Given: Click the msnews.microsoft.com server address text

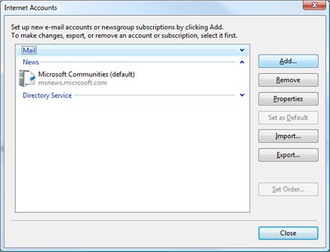Looking at the screenshot, I should click(73, 83).
